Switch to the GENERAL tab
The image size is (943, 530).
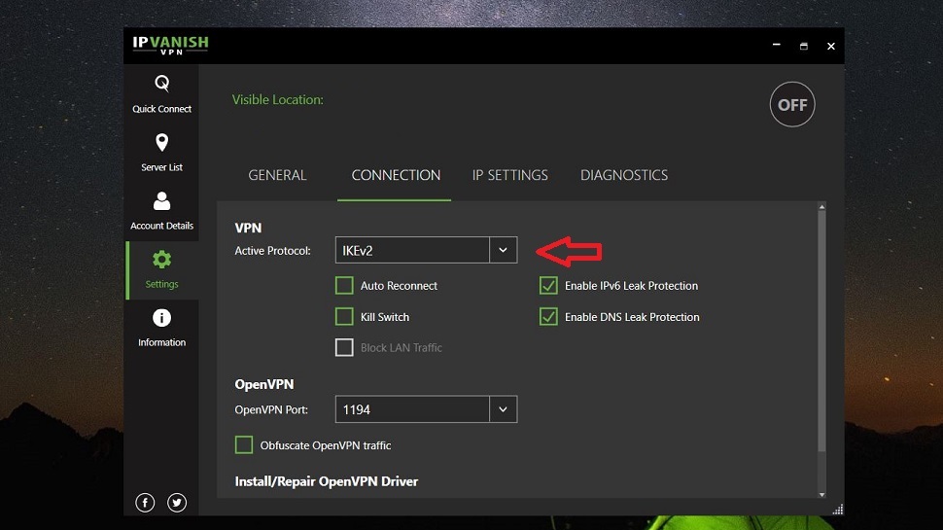pos(277,175)
